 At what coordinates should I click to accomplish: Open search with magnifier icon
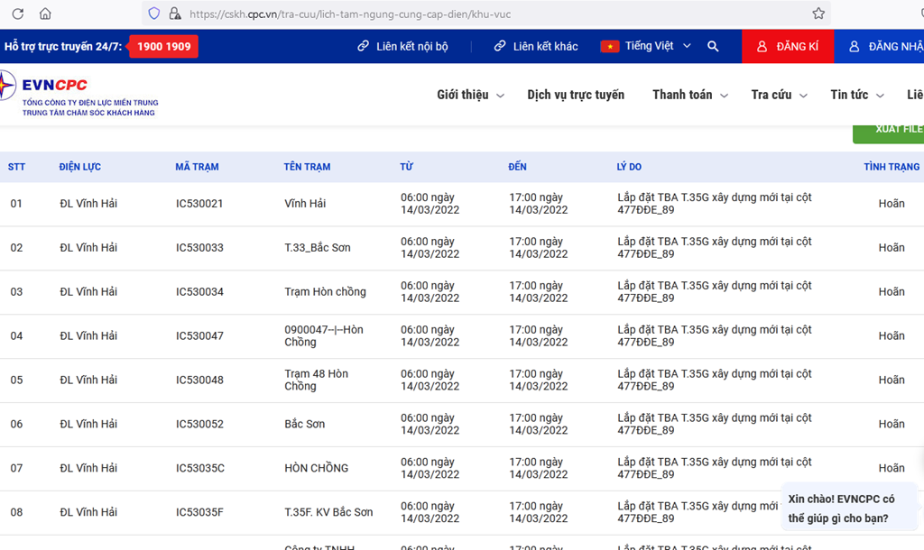click(x=713, y=46)
